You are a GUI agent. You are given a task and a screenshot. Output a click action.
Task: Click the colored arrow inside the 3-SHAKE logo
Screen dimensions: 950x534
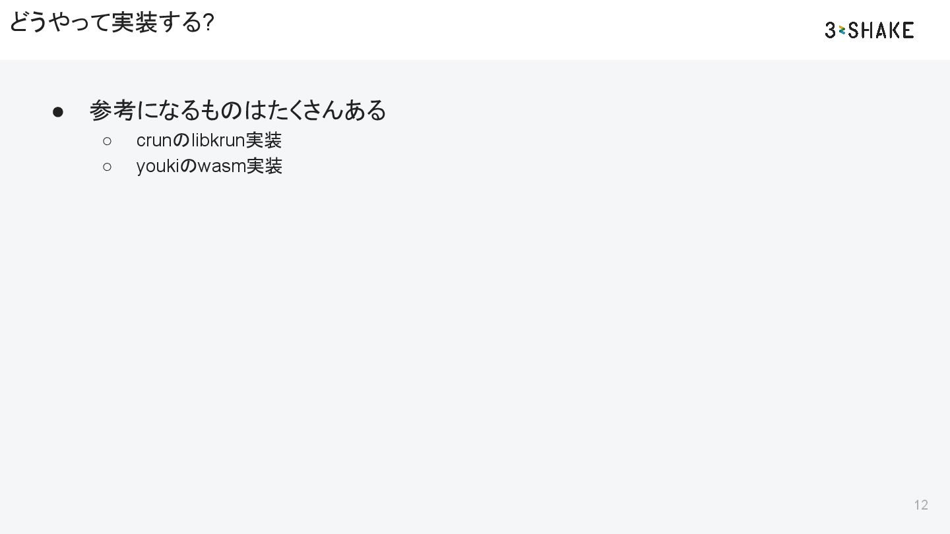pyautogui.click(x=842, y=30)
